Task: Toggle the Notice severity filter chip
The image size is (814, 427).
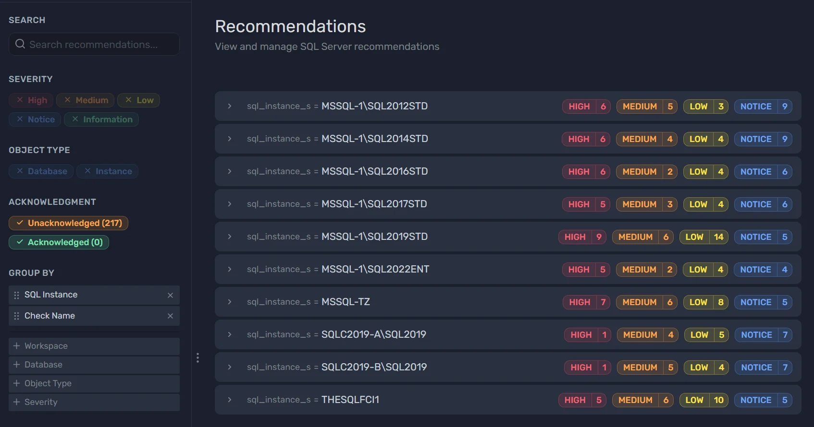Action: tap(35, 119)
